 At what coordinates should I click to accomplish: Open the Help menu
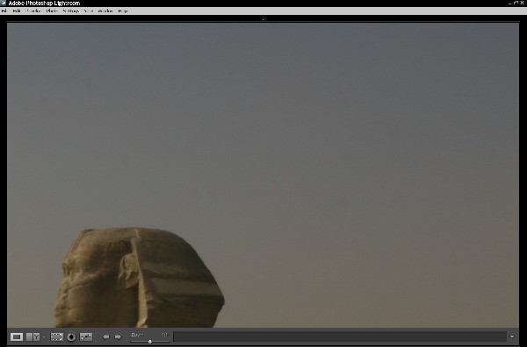tap(123, 11)
